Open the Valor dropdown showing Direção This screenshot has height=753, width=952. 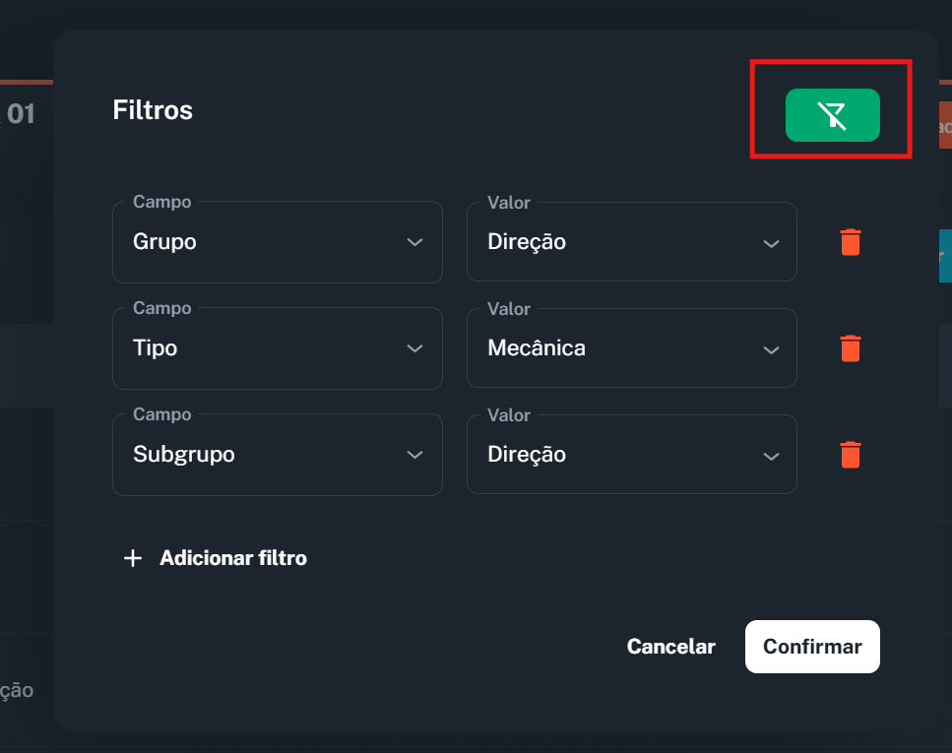pos(631,242)
